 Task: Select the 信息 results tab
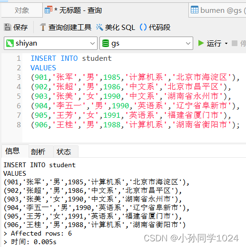(12, 151)
